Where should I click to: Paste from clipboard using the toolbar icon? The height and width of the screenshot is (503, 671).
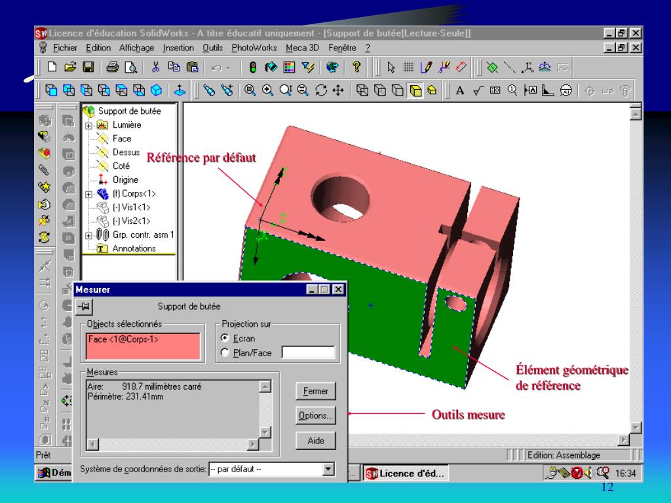(x=192, y=67)
